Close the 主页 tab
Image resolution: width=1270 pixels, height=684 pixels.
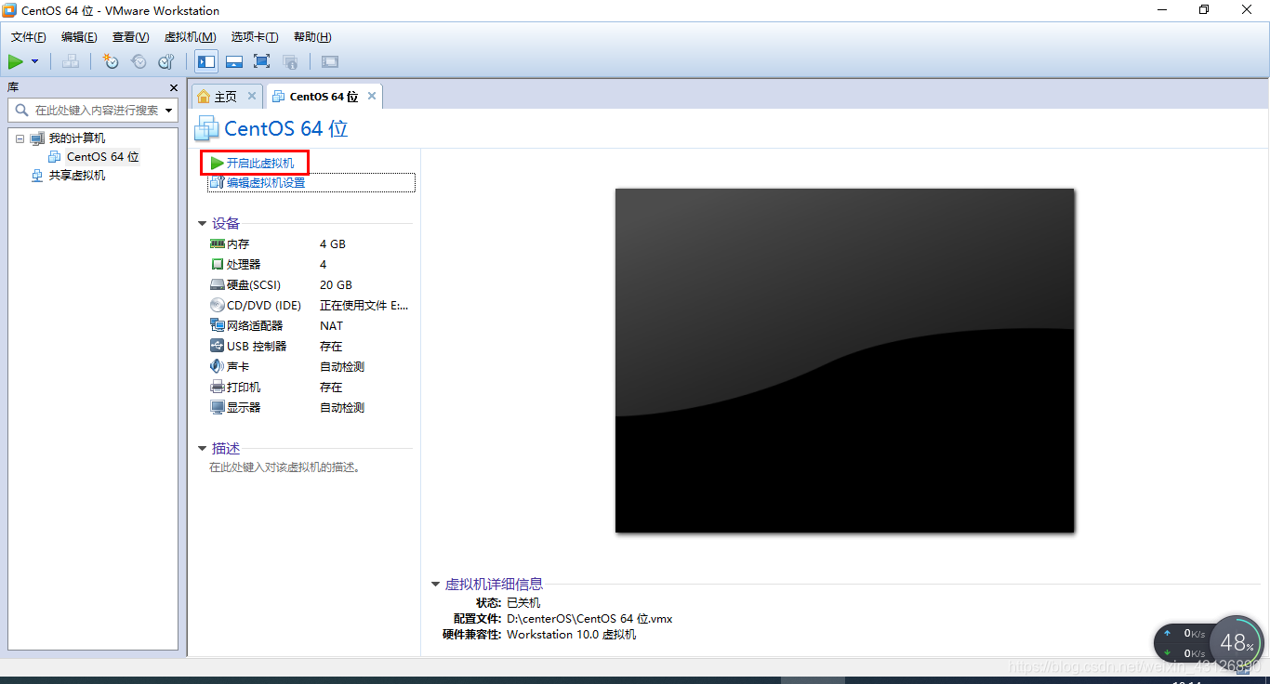(251, 96)
